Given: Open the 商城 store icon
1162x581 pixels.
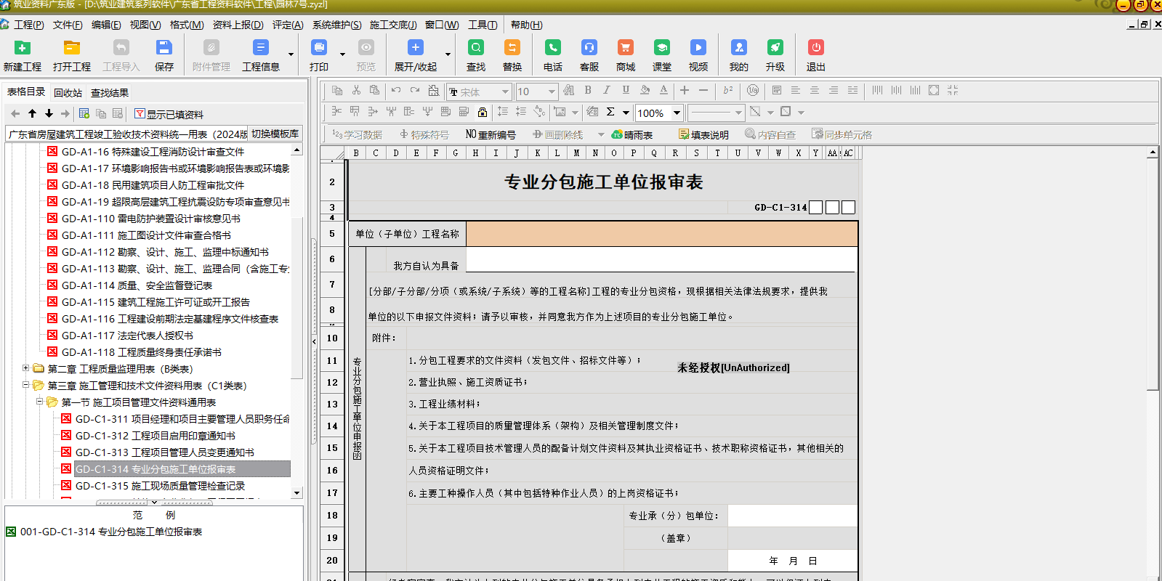Looking at the screenshot, I should pyautogui.click(x=625, y=48).
